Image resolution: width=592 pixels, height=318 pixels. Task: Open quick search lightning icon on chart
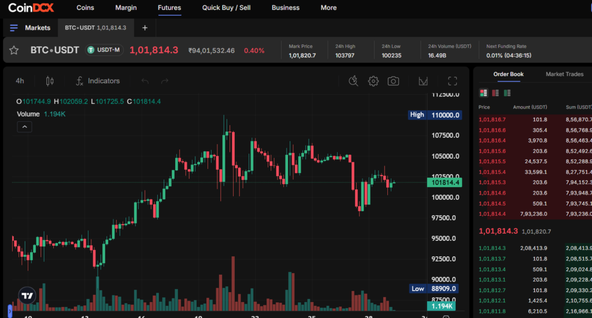pyautogui.click(x=353, y=81)
